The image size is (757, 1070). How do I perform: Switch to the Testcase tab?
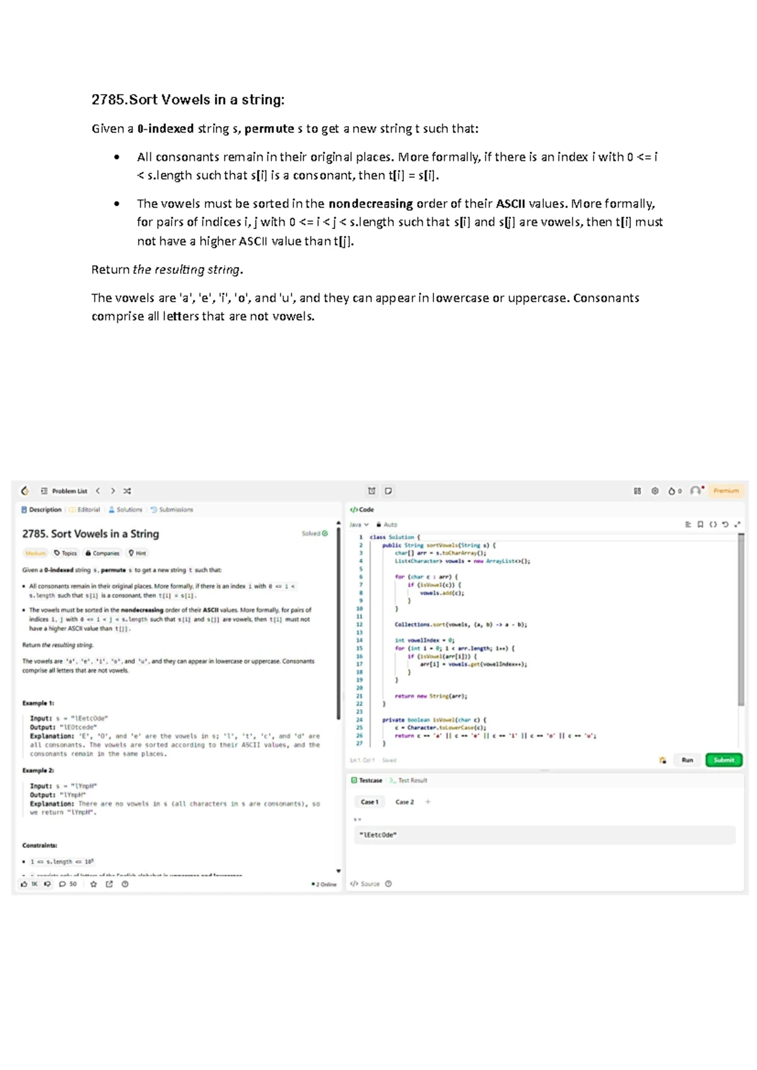point(367,781)
